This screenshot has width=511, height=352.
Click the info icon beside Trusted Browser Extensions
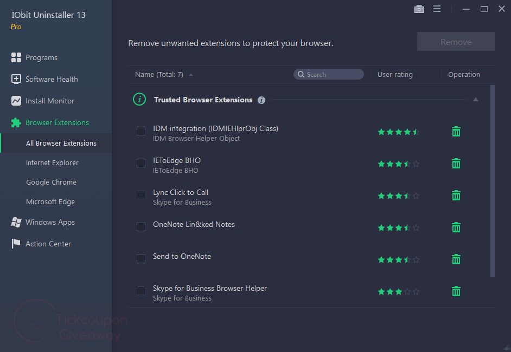click(261, 100)
